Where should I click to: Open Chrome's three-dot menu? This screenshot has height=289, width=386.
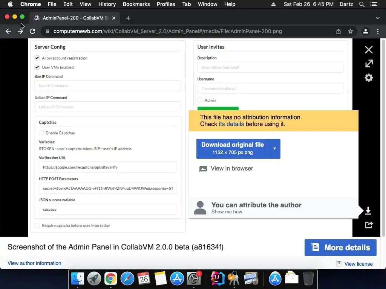(378, 31)
